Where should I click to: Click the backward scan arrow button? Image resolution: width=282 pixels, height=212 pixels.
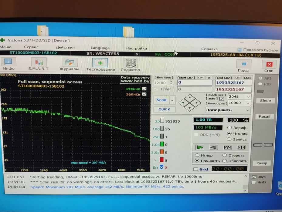point(213,147)
